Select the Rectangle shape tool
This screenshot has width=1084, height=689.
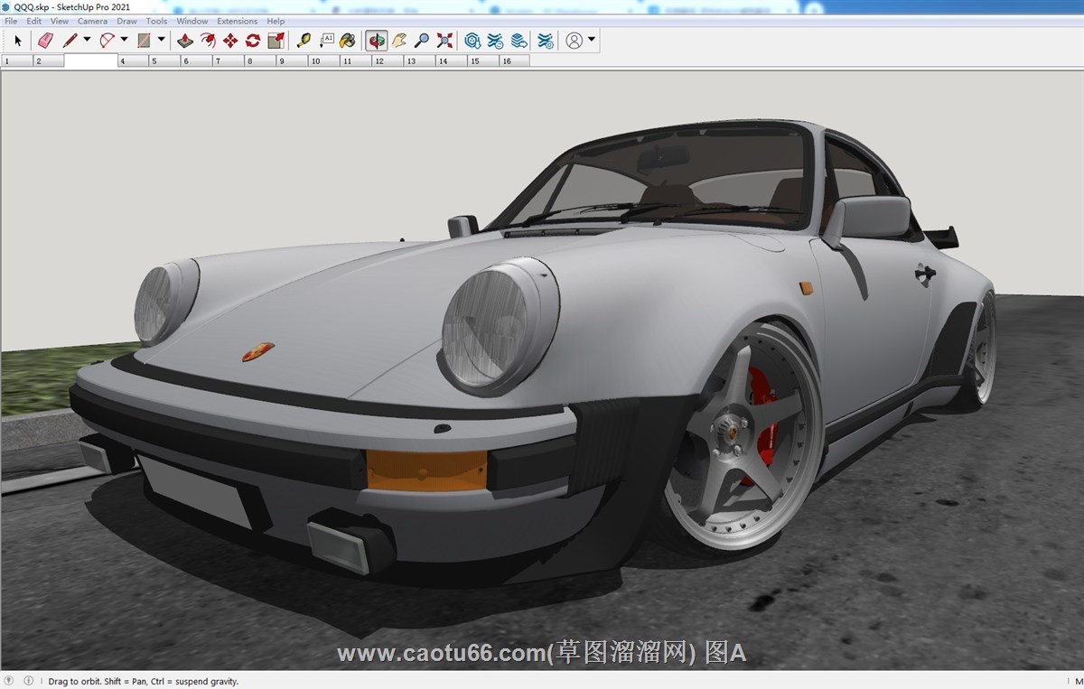144,41
